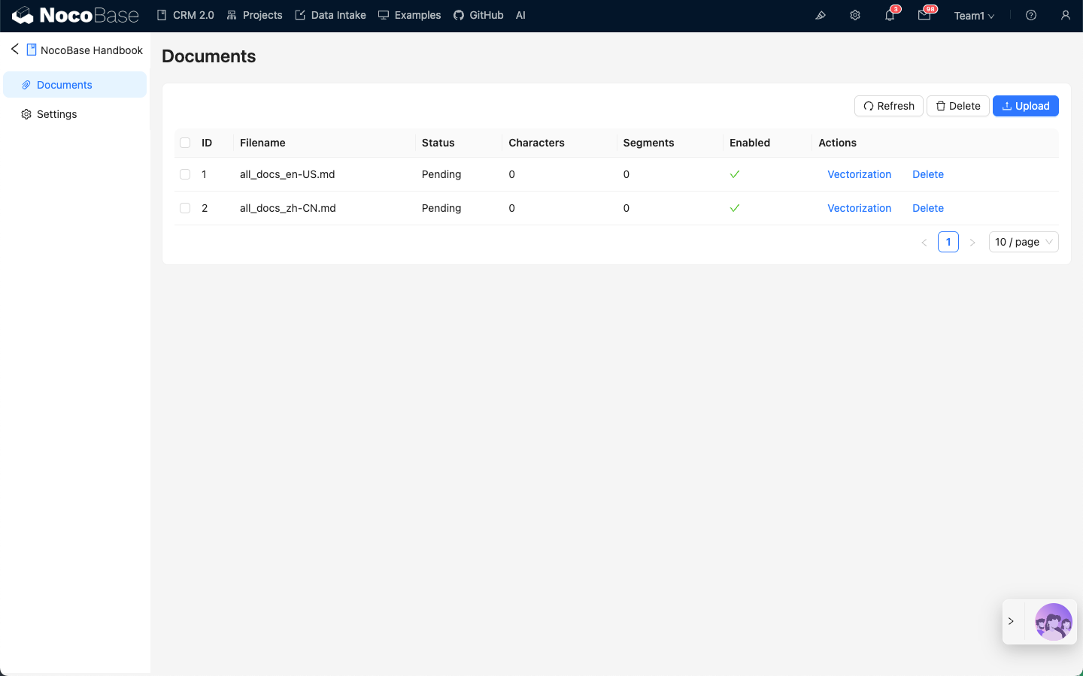Image resolution: width=1083 pixels, height=676 pixels.
Task: Open the notifications bell icon
Action: click(890, 15)
